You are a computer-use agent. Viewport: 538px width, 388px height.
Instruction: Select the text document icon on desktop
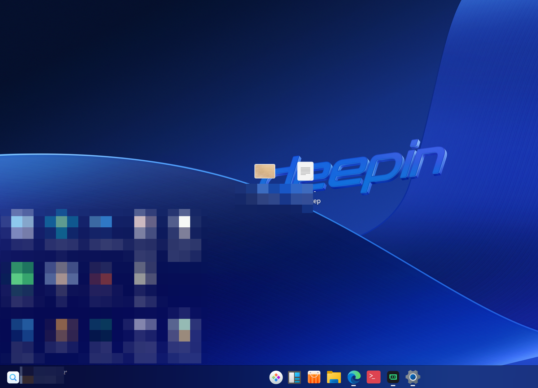[305, 171]
